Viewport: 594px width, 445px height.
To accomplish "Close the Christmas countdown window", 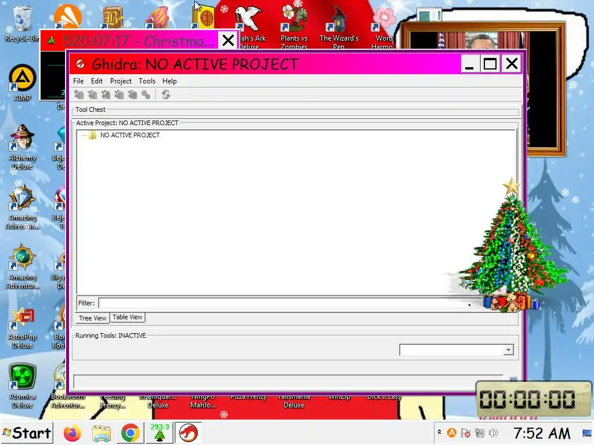I will [x=228, y=40].
